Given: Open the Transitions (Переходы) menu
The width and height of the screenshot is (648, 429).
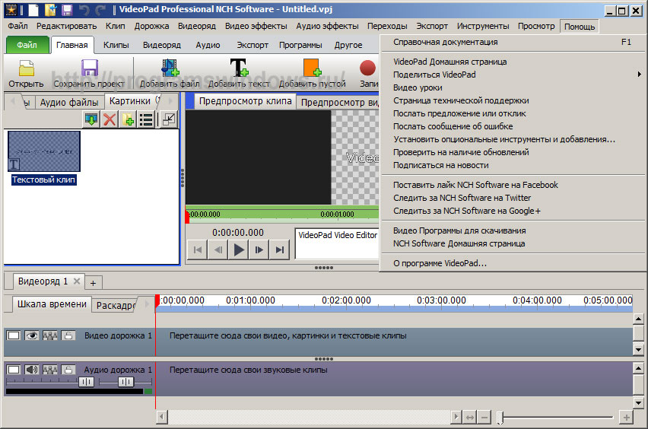Looking at the screenshot, I should 387,26.
